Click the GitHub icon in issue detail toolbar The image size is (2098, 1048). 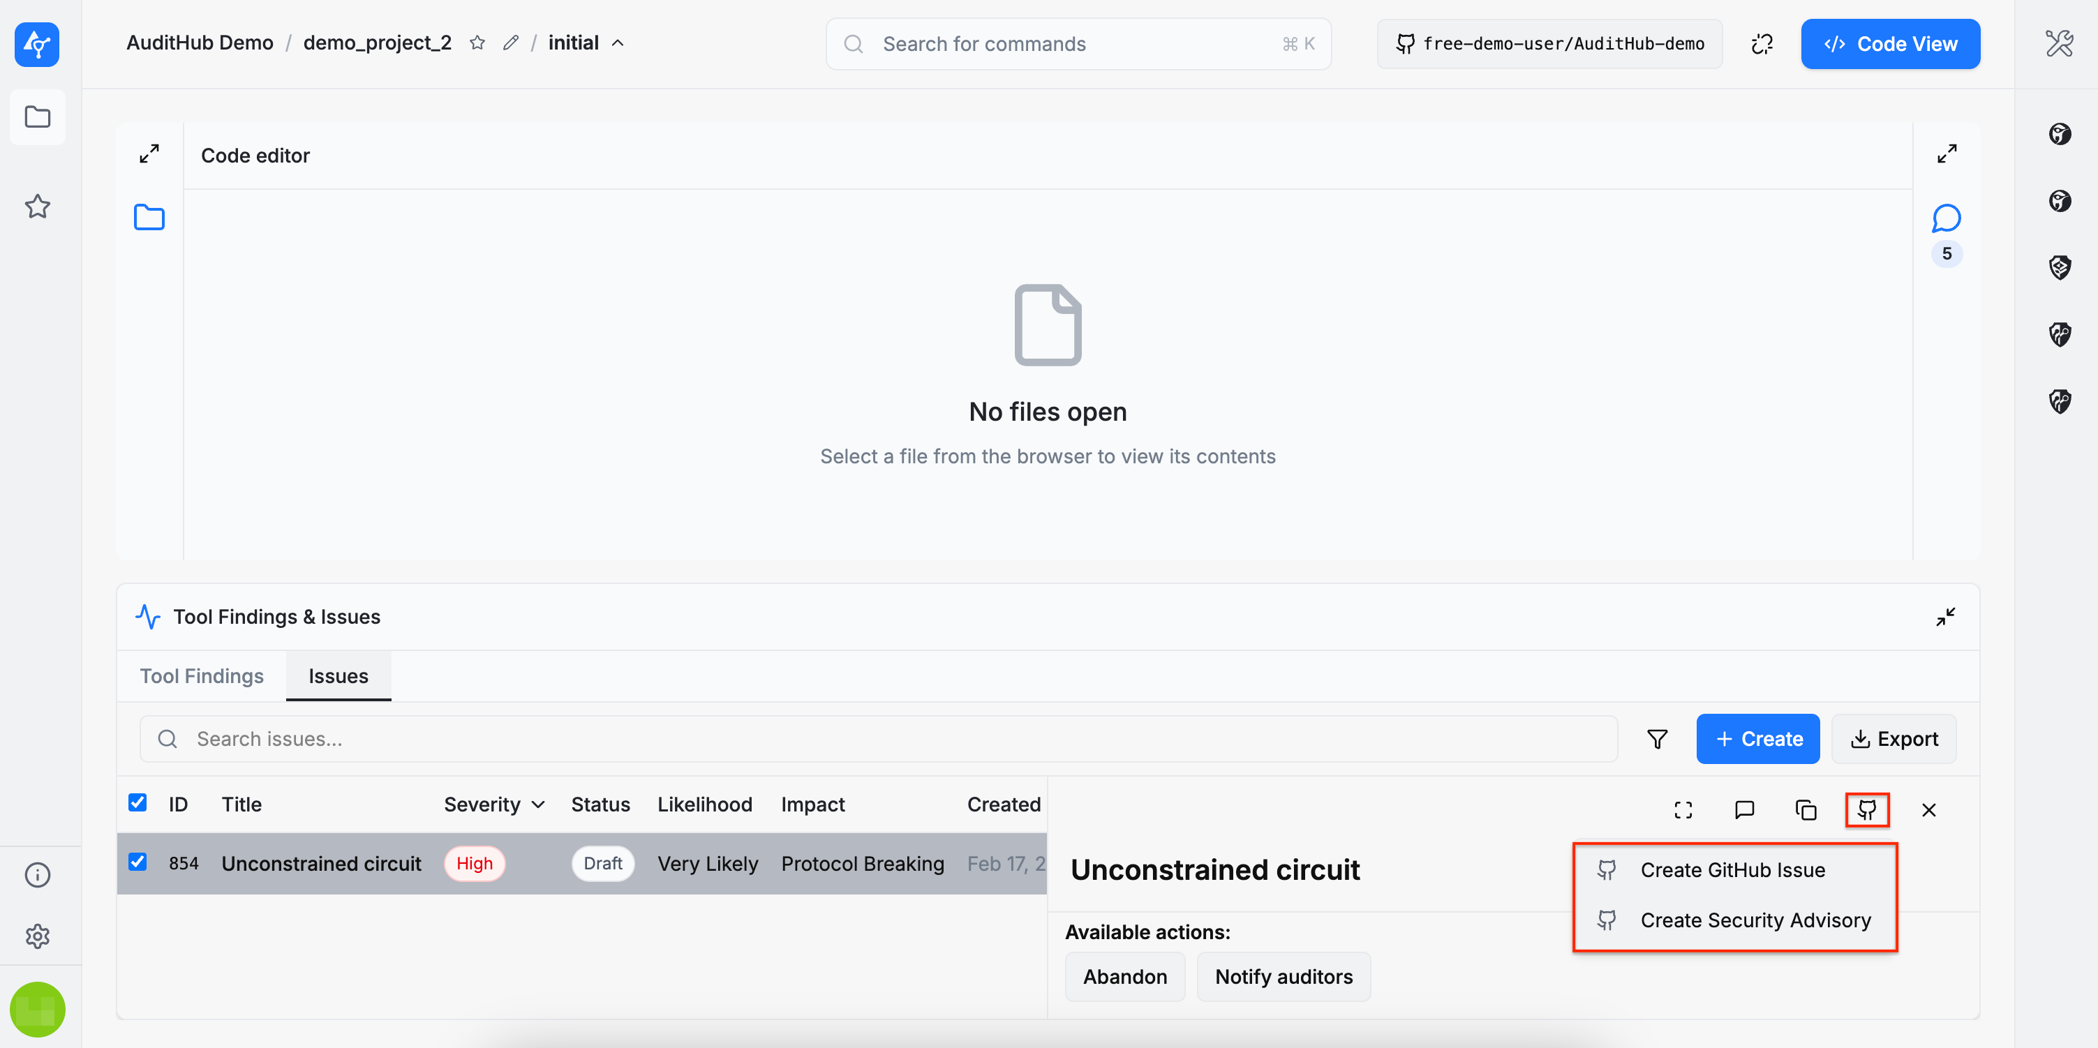pos(1866,809)
